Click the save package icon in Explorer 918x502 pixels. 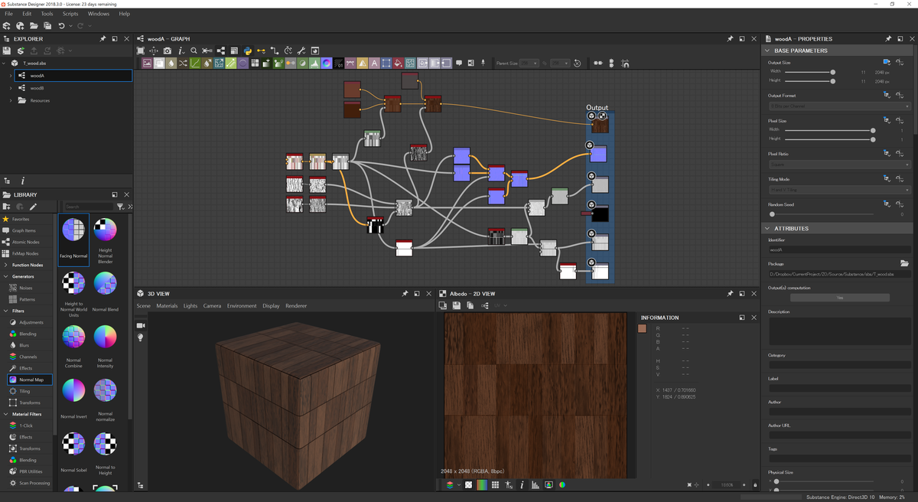coord(7,51)
